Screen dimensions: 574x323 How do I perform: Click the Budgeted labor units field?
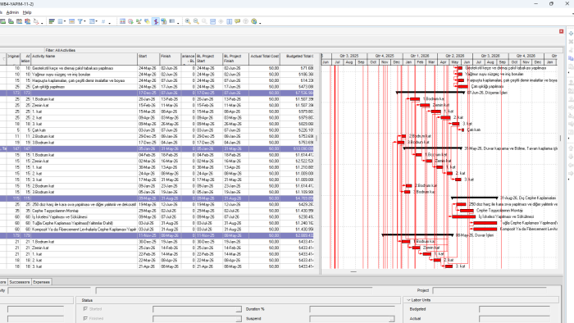[514, 309]
